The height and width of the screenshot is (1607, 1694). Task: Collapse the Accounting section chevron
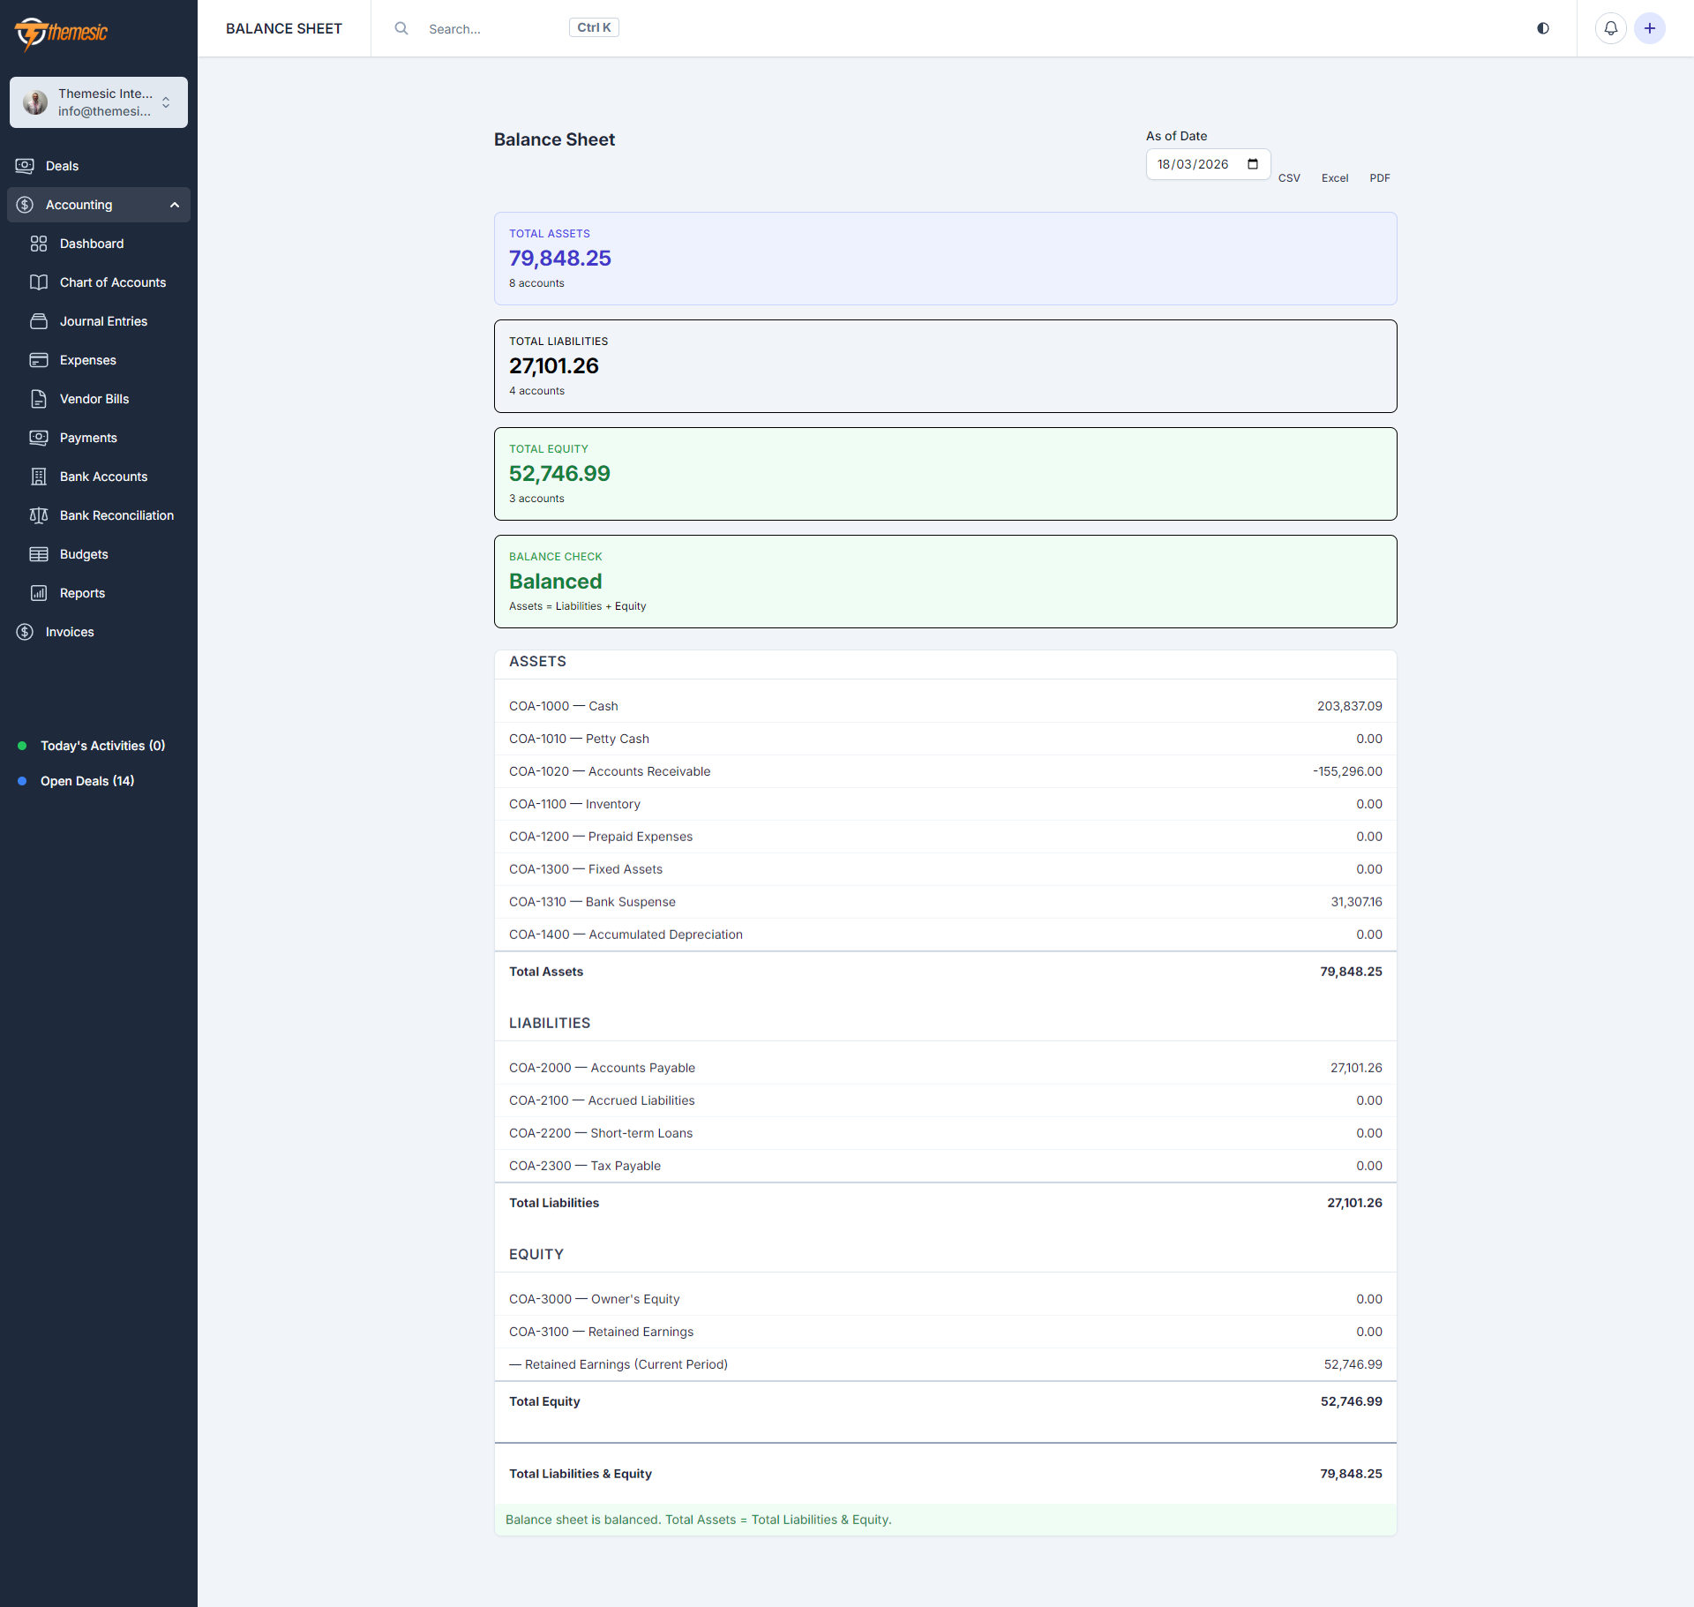174,205
